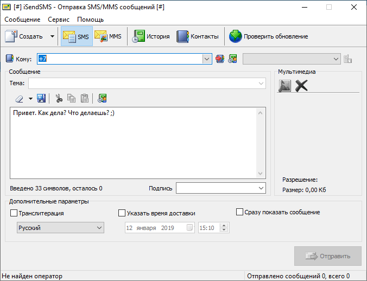Click the operator settings icon at right

click(348, 59)
